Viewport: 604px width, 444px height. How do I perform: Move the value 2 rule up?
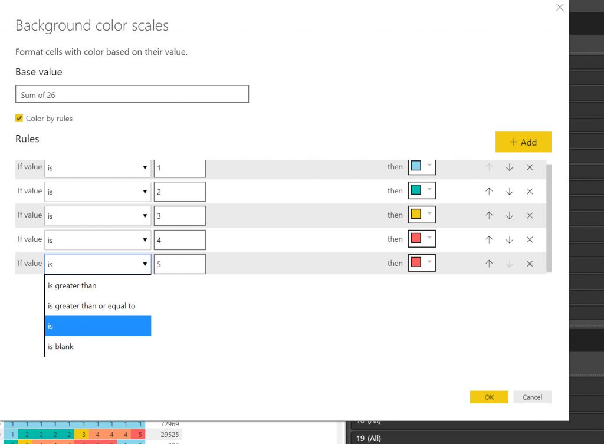tap(489, 192)
